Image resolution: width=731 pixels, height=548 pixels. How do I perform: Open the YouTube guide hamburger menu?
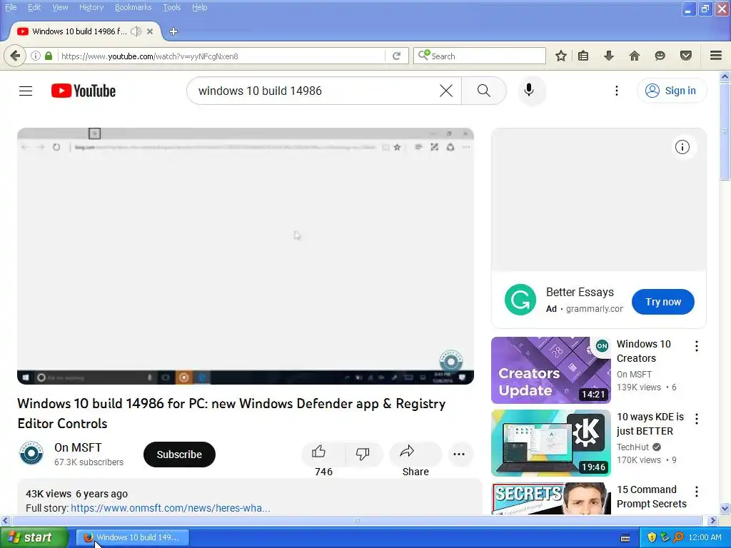click(26, 91)
